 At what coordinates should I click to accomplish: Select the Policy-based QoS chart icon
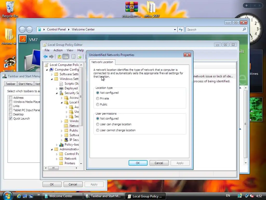61,145
